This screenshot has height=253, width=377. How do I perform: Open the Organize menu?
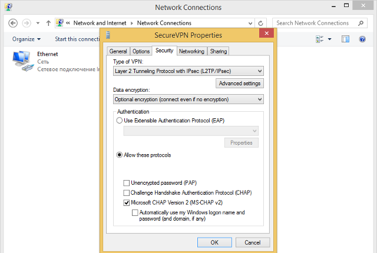pyautogui.click(x=27, y=39)
